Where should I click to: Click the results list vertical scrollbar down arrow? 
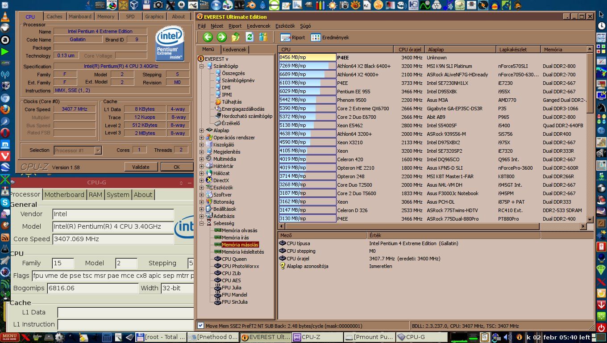click(x=590, y=220)
